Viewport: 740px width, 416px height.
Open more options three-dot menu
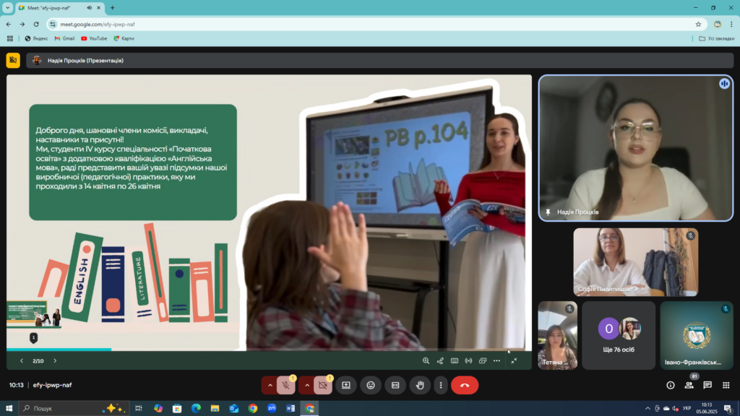point(441,386)
